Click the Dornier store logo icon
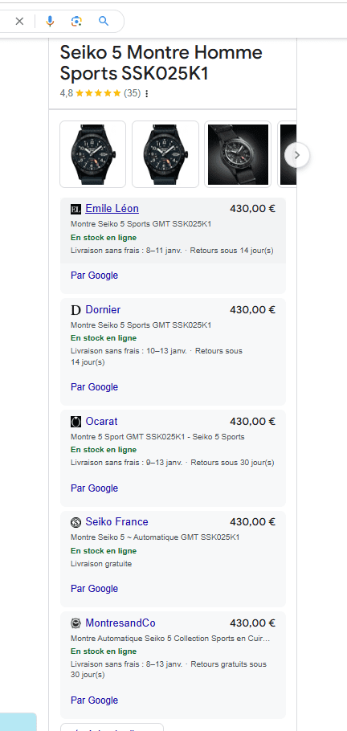This screenshot has width=347, height=731. tap(76, 310)
